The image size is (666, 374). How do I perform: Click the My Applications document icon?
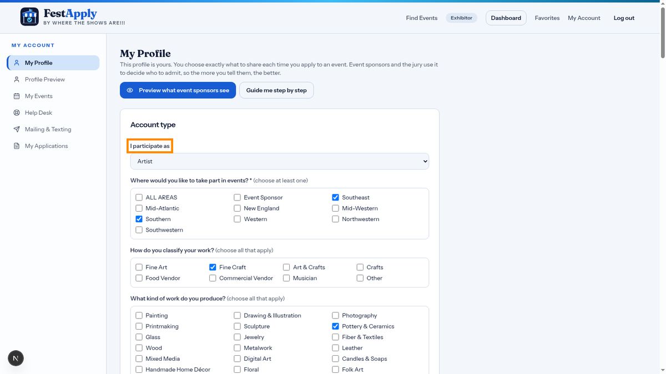pos(17,146)
